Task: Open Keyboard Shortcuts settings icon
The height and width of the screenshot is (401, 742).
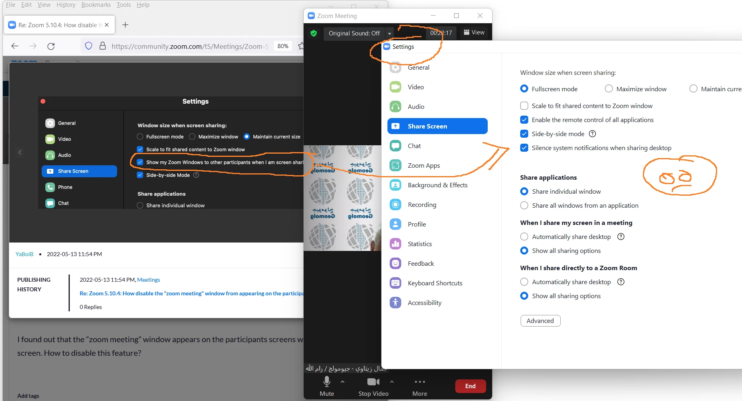Action: click(x=395, y=283)
